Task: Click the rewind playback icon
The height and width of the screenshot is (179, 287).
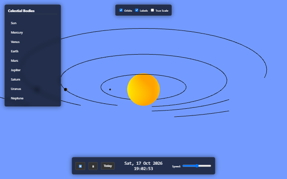Action: click(x=80, y=166)
